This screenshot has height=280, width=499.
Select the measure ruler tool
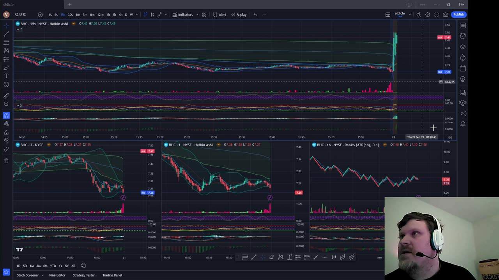6,96
